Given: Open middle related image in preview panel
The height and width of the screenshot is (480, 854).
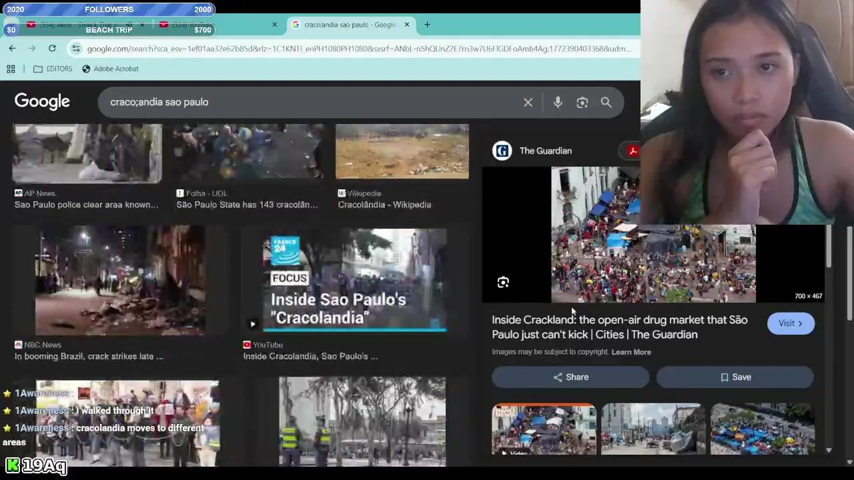Looking at the screenshot, I should click(653, 429).
